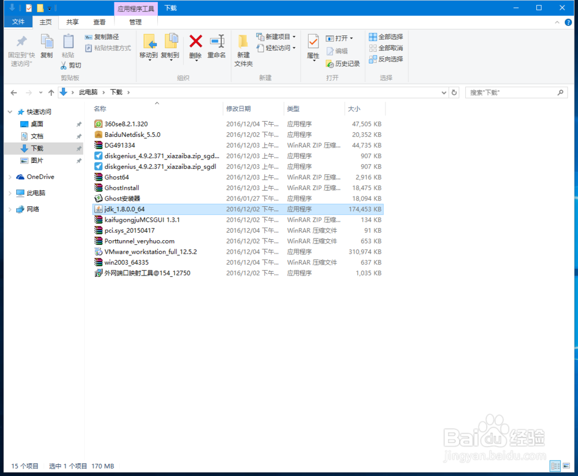Screen dimensions: 578x476
Task: Sort by Size (大小) column header
Action: (x=354, y=109)
